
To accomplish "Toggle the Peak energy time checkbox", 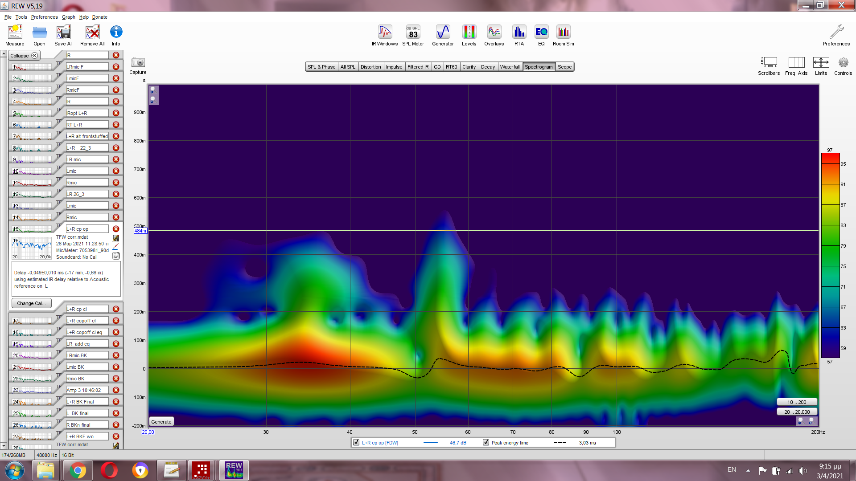I will pos(486,443).
